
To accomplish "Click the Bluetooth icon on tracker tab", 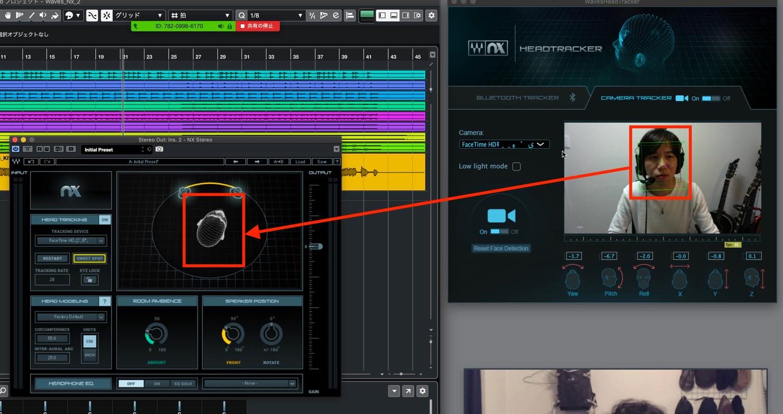I will [x=572, y=97].
